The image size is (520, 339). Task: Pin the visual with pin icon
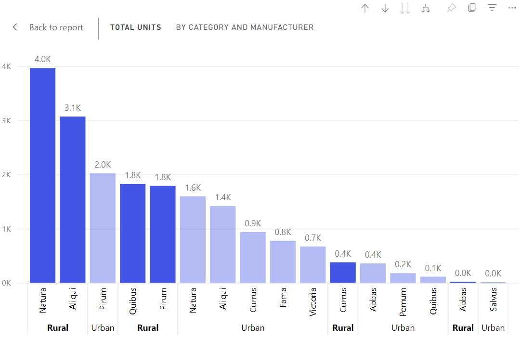tap(451, 8)
